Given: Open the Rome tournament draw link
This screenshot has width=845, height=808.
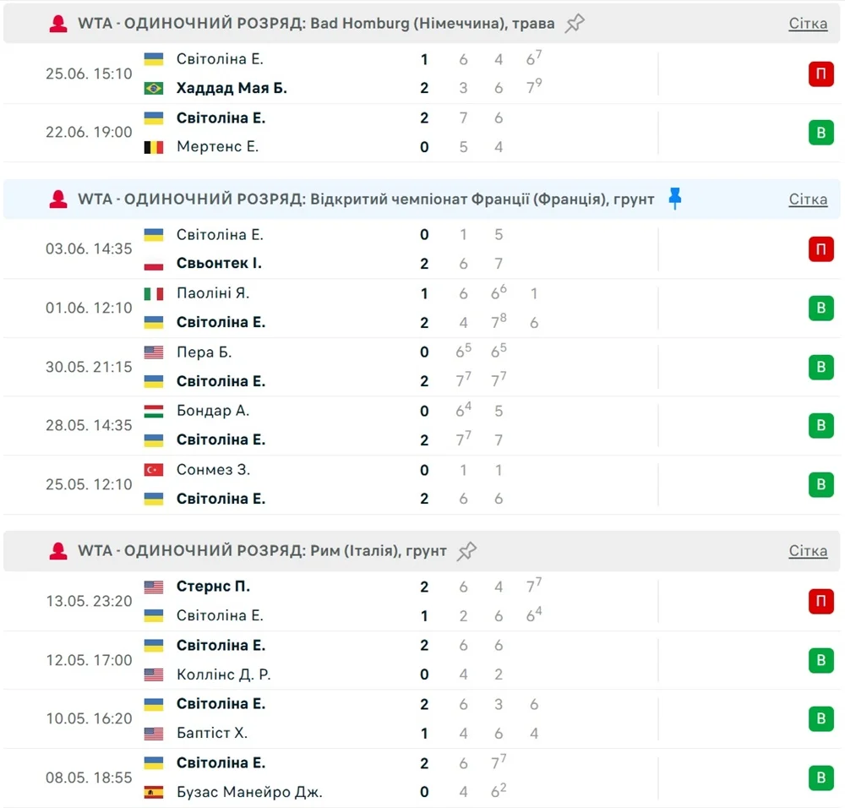Looking at the screenshot, I should [808, 551].
